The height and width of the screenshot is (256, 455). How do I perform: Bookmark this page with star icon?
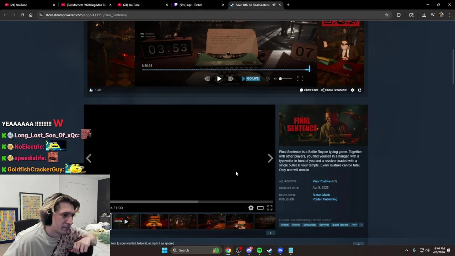click(x=386, y=15)
